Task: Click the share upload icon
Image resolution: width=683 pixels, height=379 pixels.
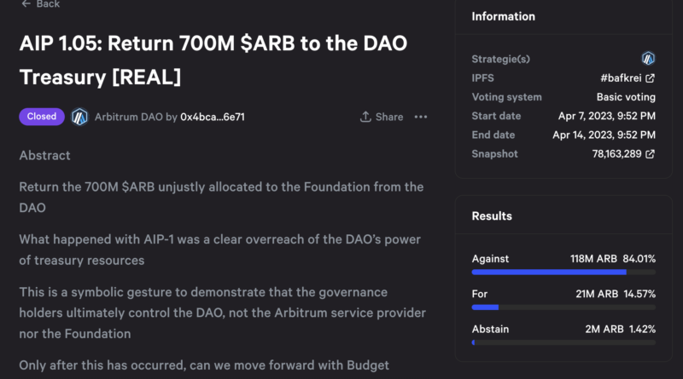Action: [x=365, y=117]
